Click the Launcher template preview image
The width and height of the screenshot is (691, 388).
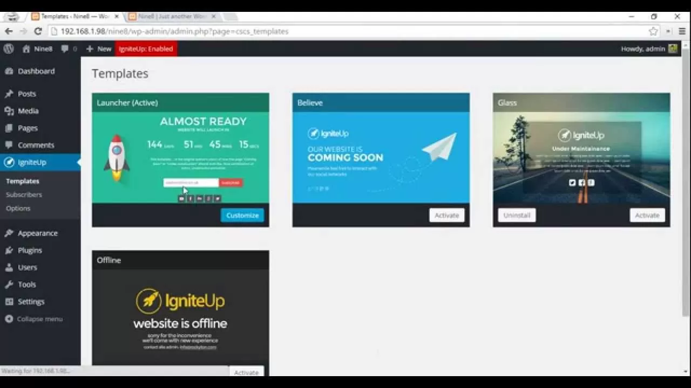click(180, 157)
